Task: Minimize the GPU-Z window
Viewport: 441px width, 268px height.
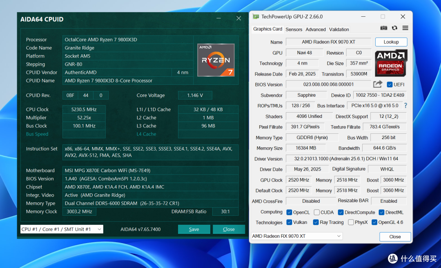Action: [363, 17]
